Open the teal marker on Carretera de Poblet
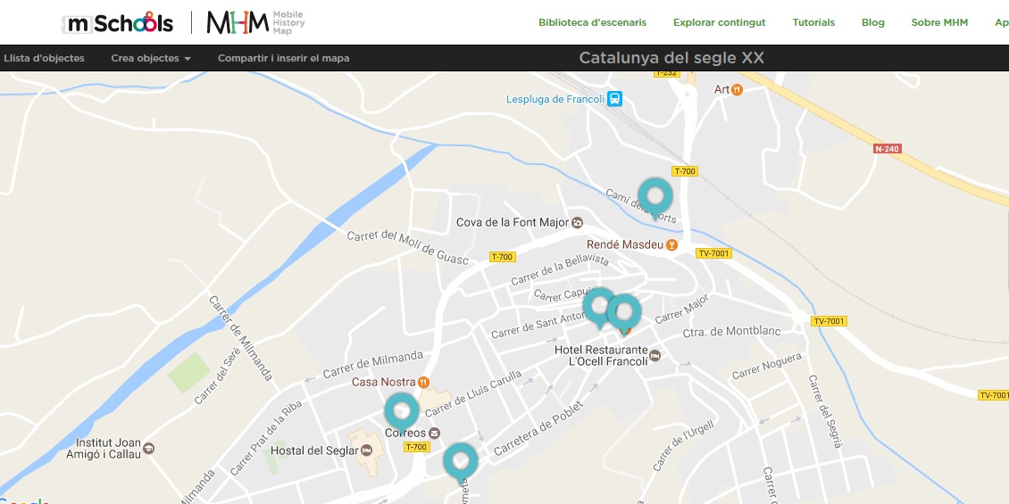 pyautogui.click(x=460, y=463)
